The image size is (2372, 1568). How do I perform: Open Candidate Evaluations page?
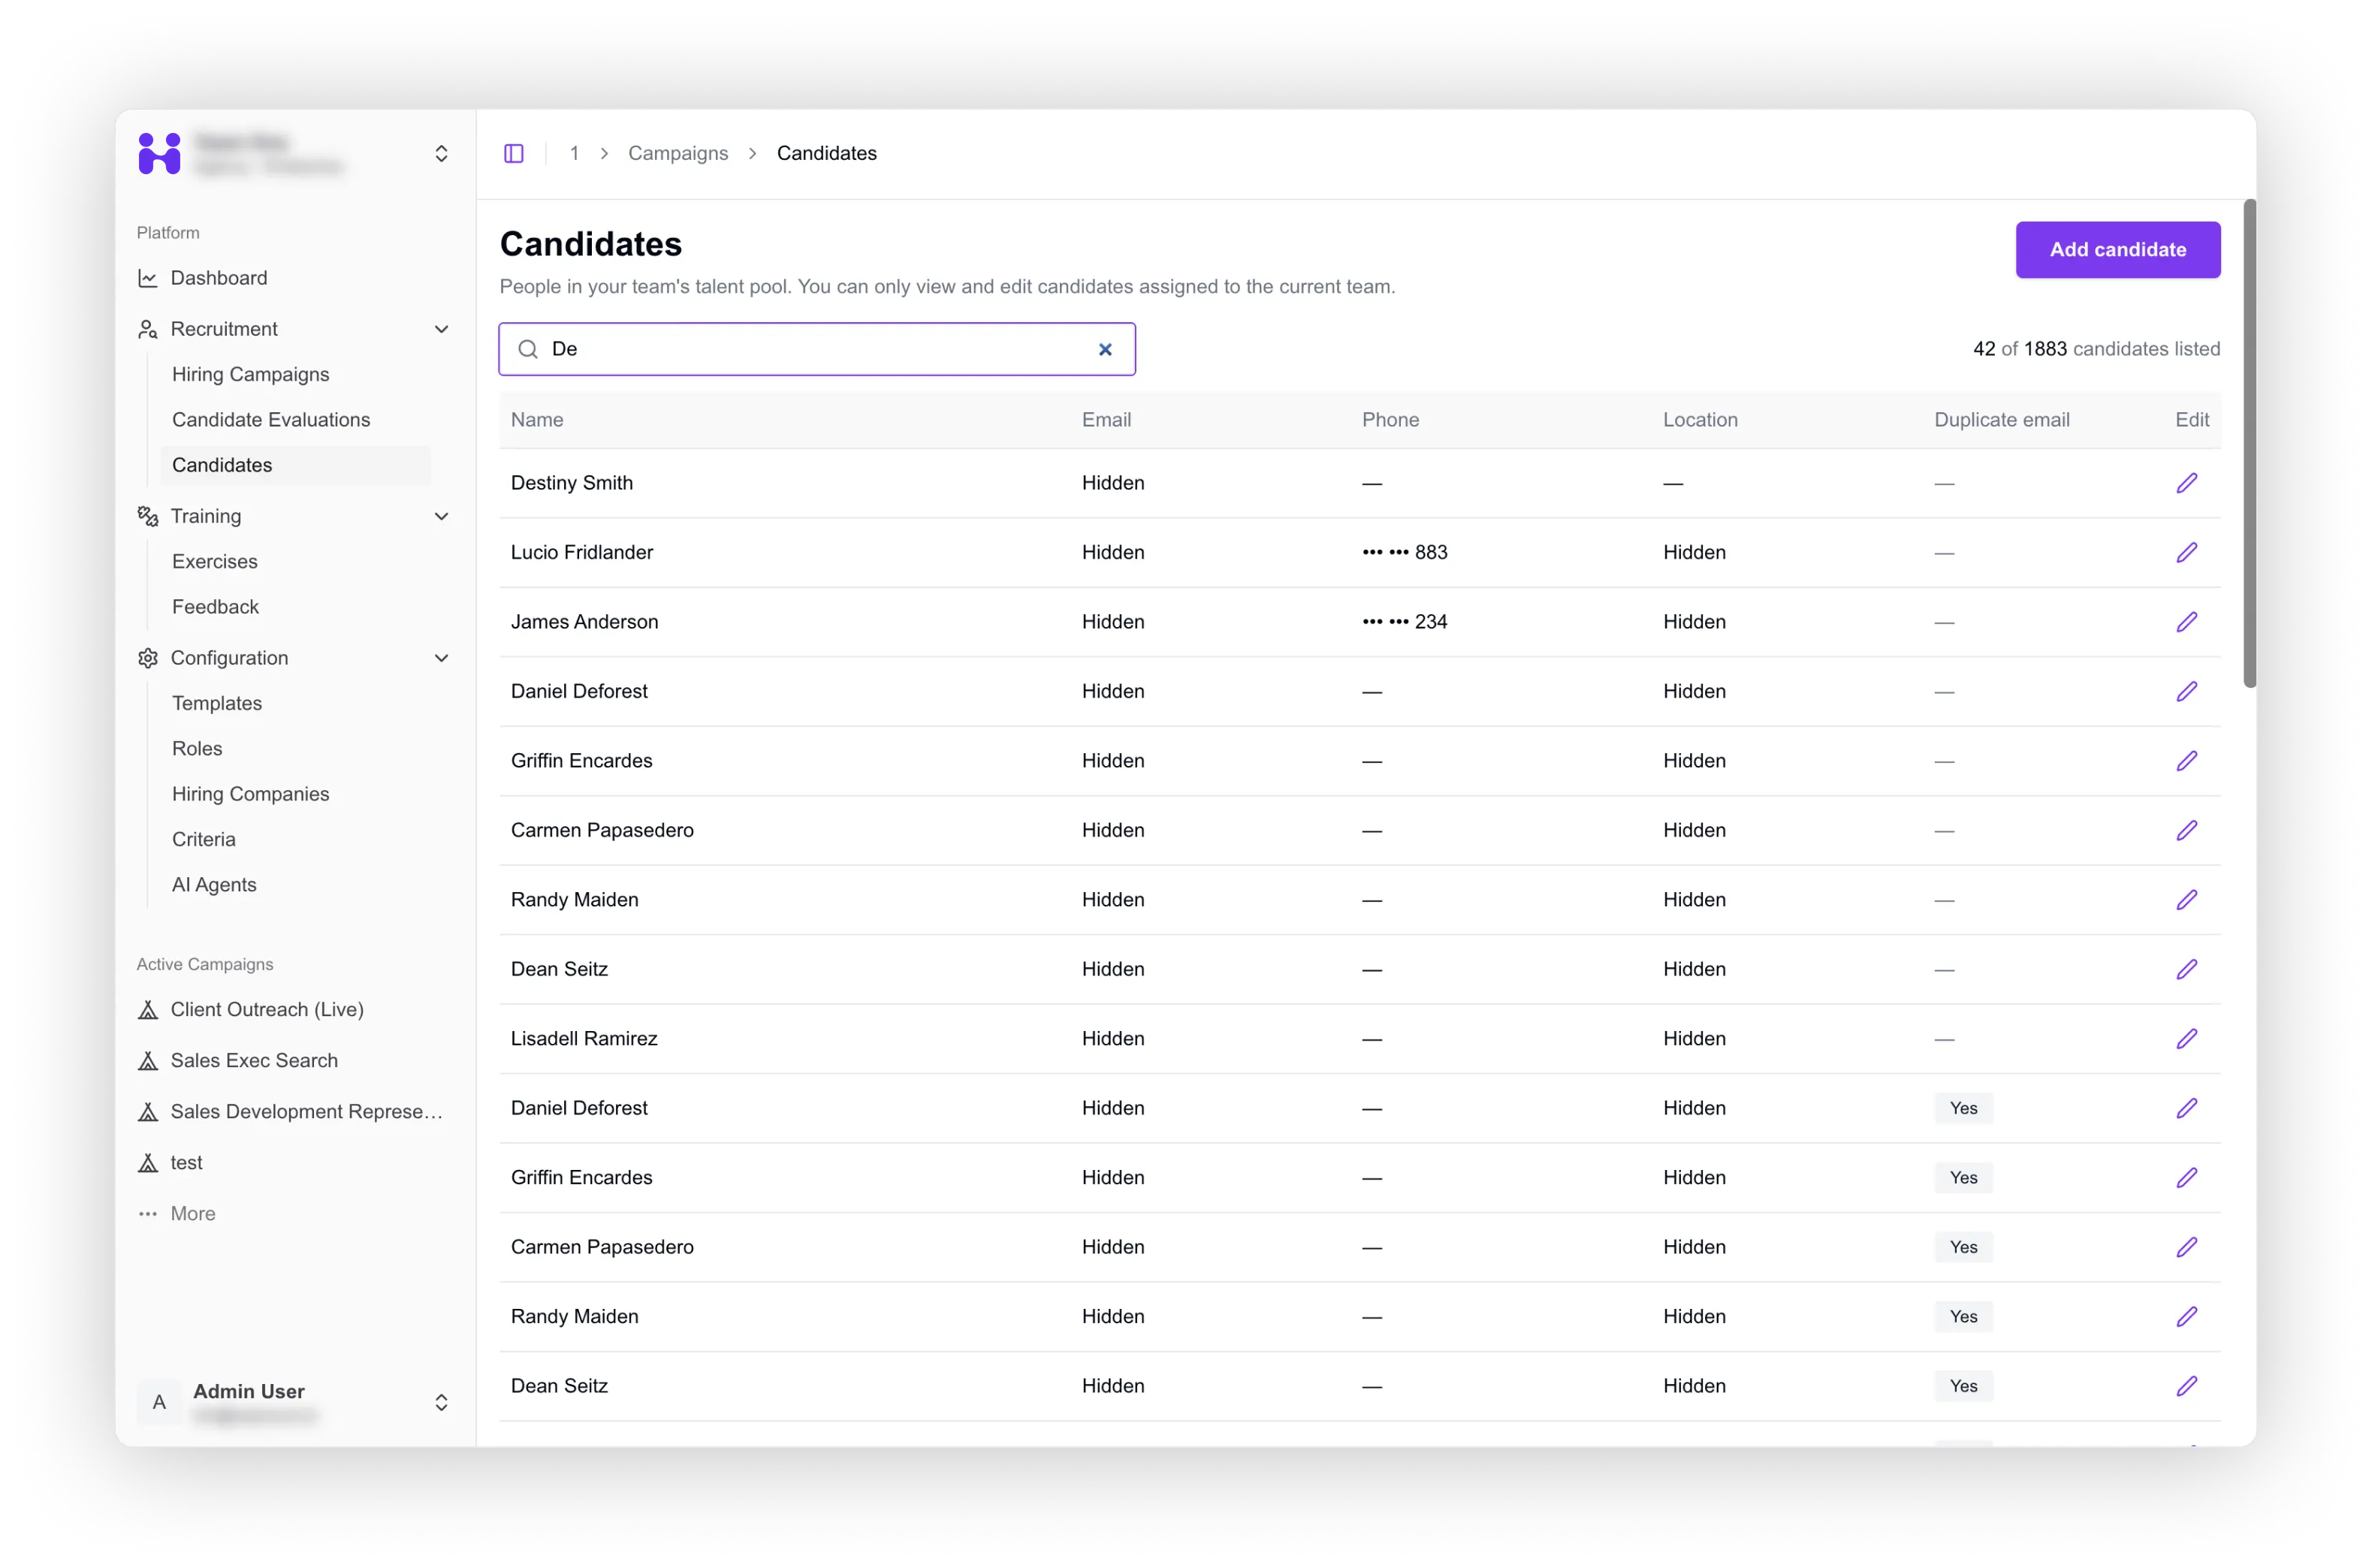point(271,420)
